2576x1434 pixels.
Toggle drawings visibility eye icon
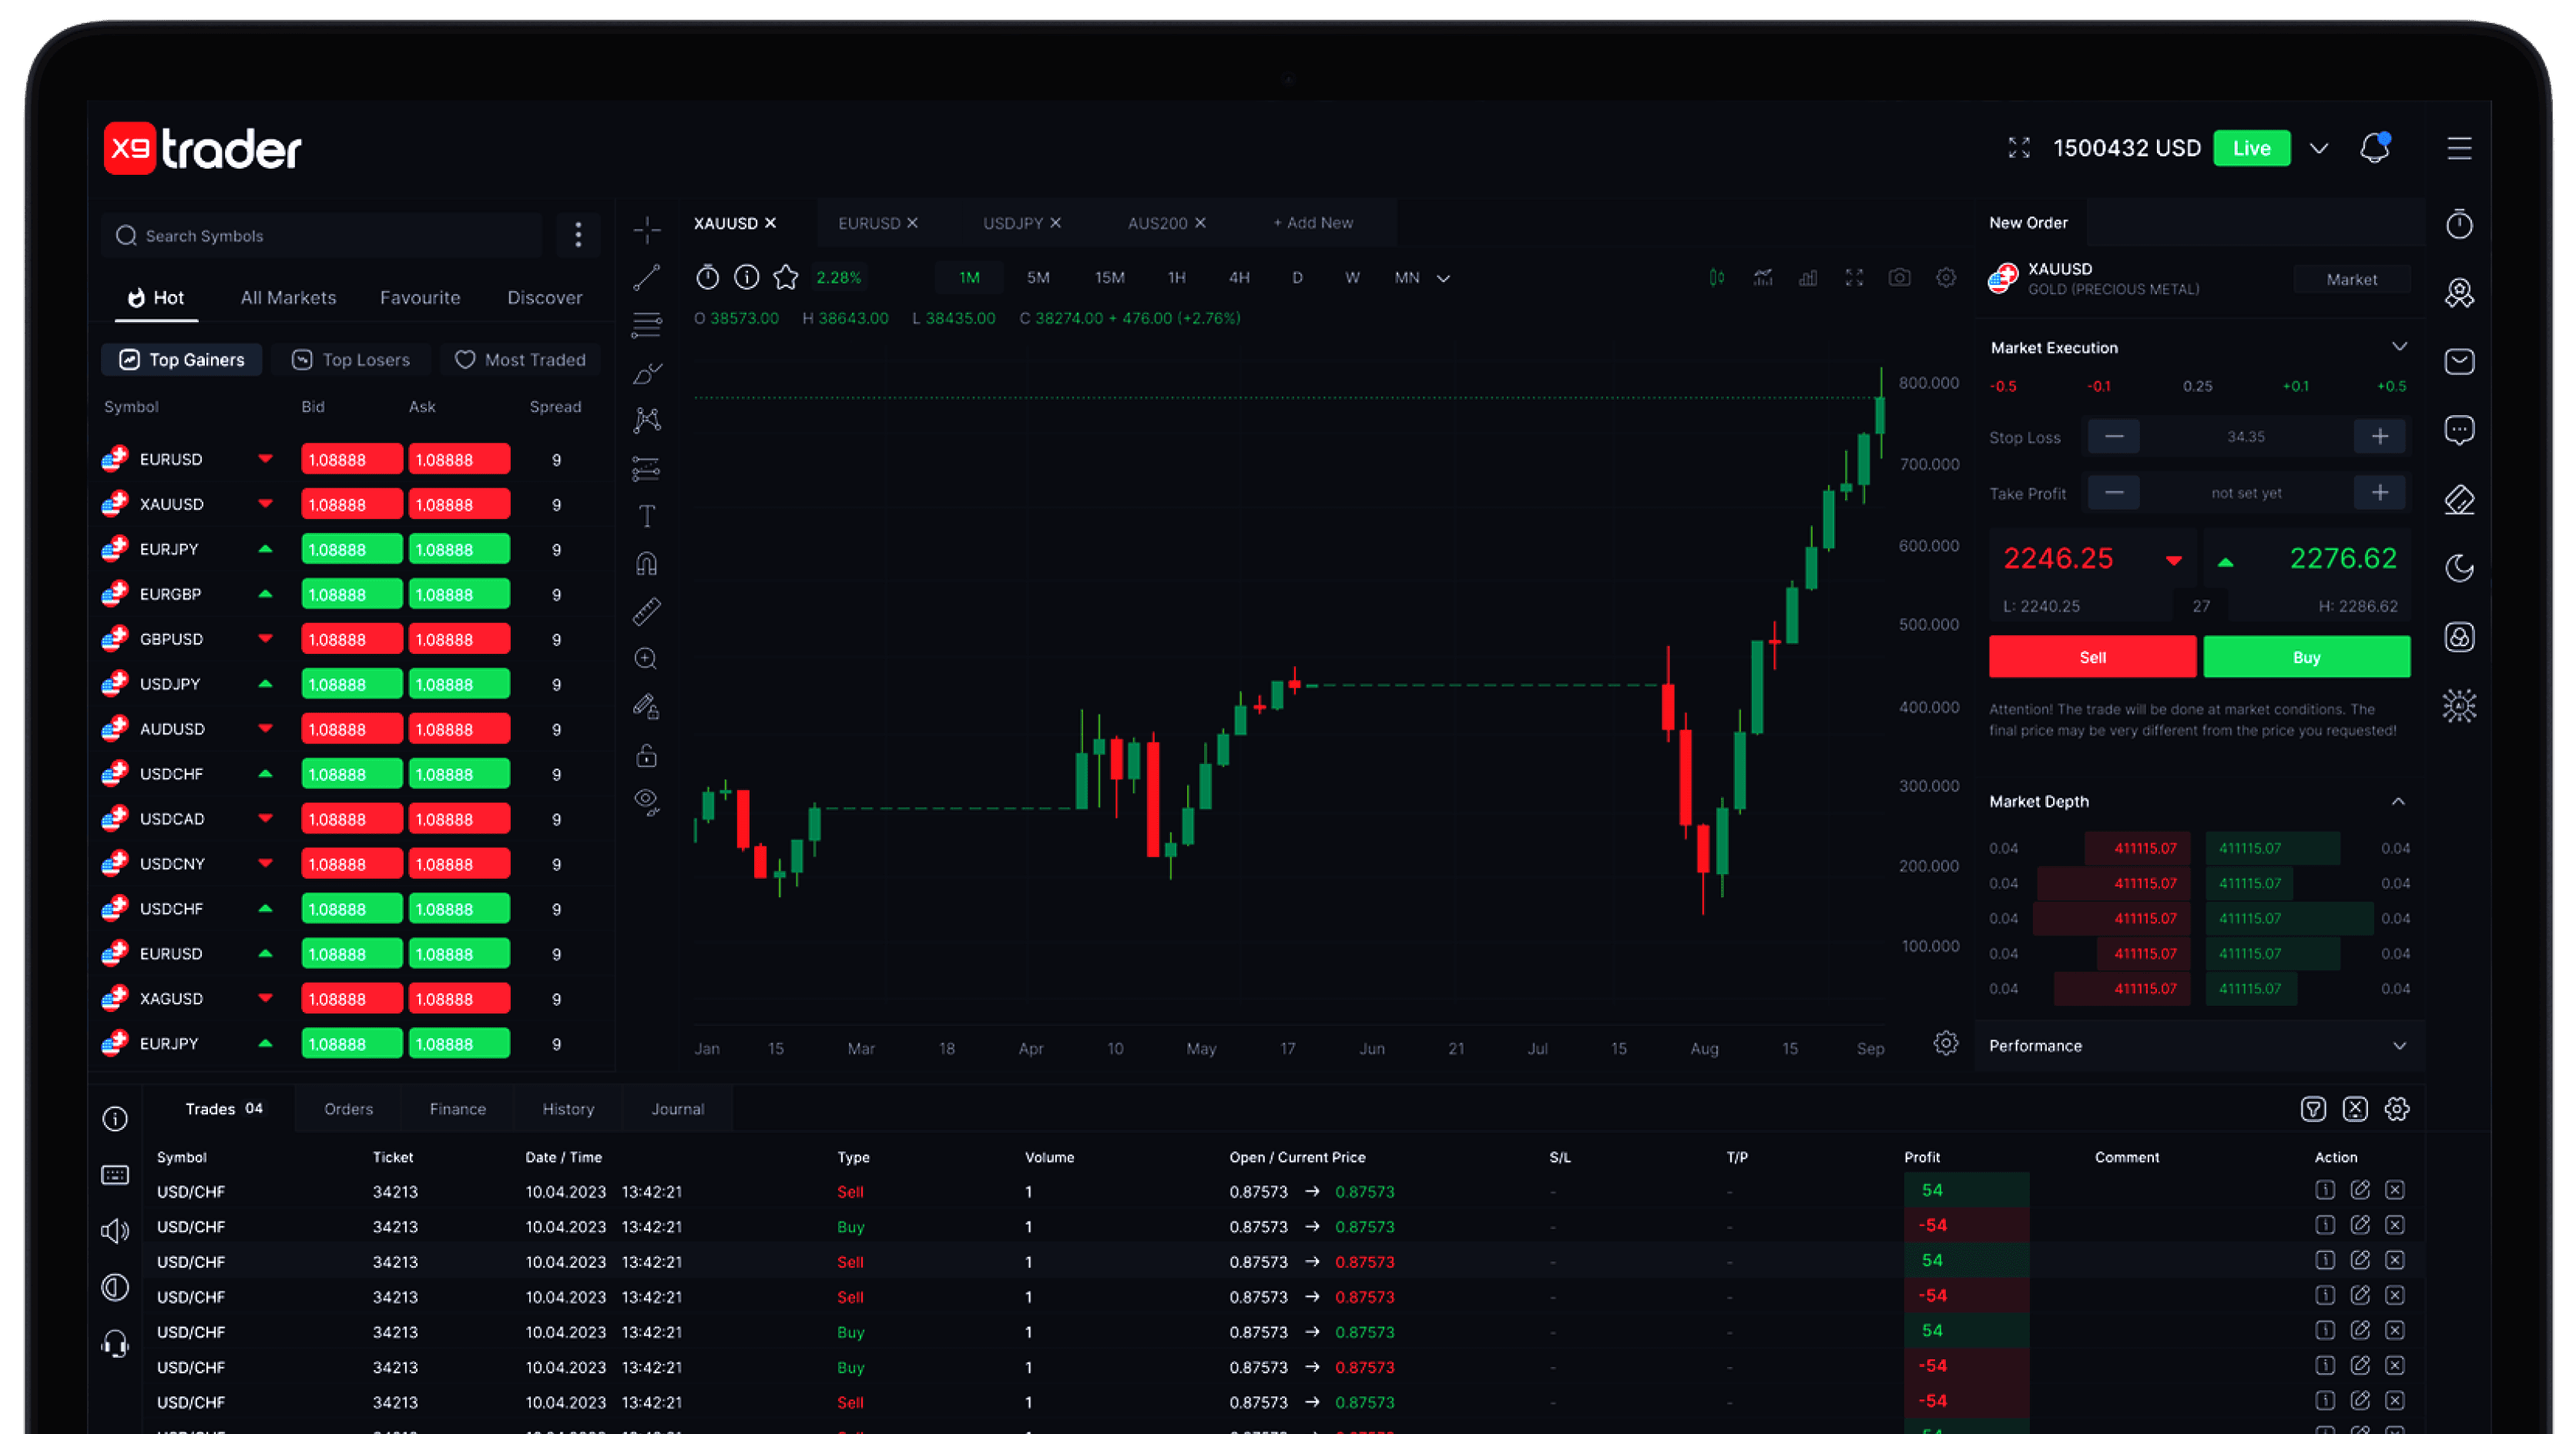tap(647, 801)
